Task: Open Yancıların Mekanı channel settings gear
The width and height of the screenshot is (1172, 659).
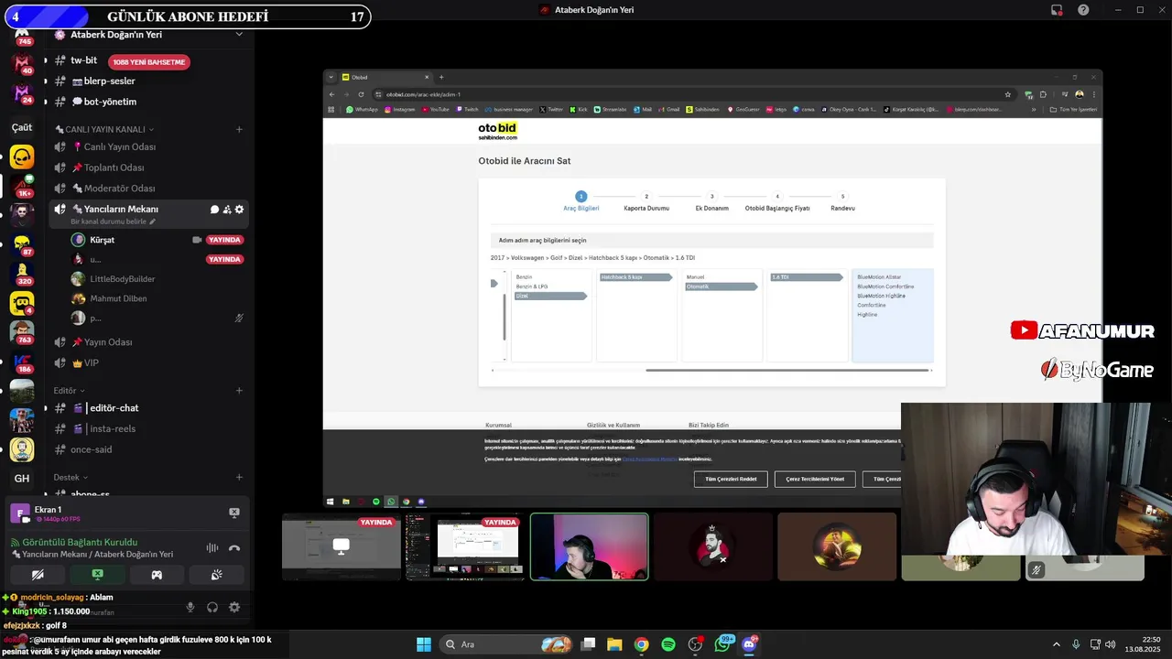Action: [x=240, y=210]
